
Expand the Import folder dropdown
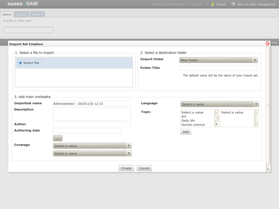(218, 60)
